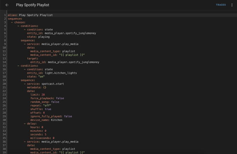Click 'media_content_type: playlist' on line 11
The image size is (237, 154).
coord(53,51)
